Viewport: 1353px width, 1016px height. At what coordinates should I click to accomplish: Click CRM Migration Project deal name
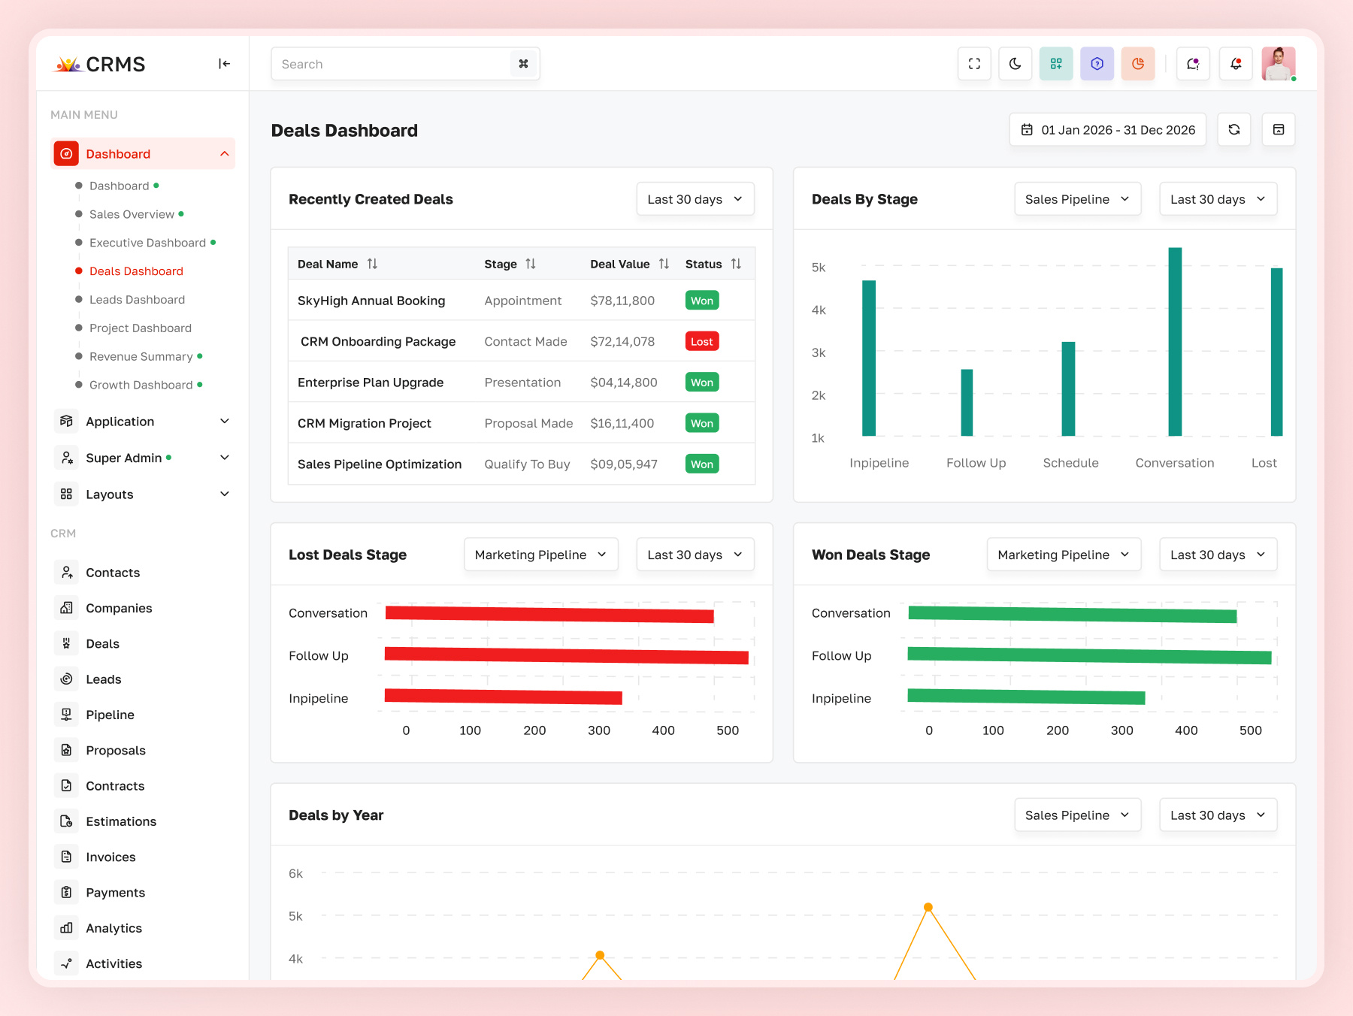pos(365,423)
